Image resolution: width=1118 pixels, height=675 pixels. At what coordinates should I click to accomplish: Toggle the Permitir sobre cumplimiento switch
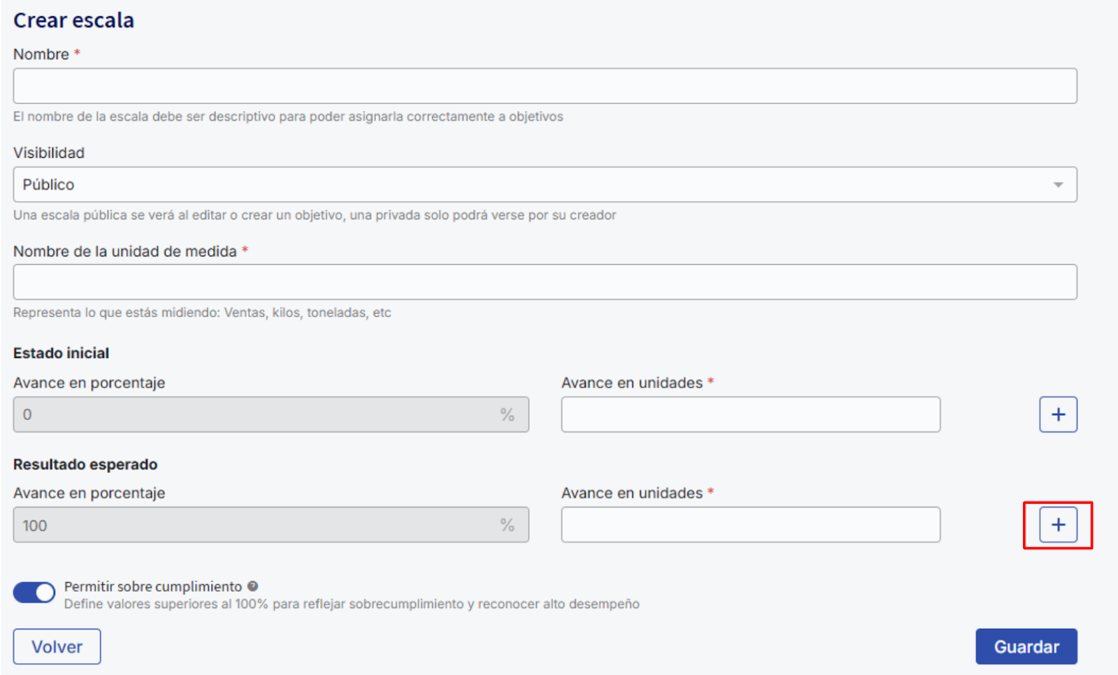click(x=34, y=593)
